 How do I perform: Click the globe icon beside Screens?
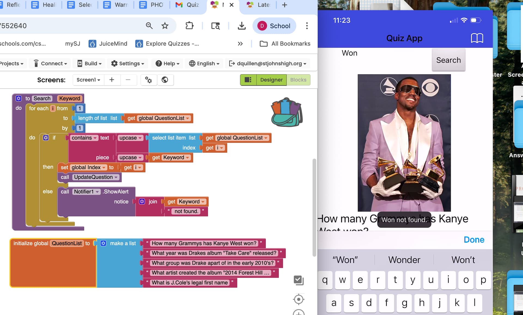(x=165, y=80)
